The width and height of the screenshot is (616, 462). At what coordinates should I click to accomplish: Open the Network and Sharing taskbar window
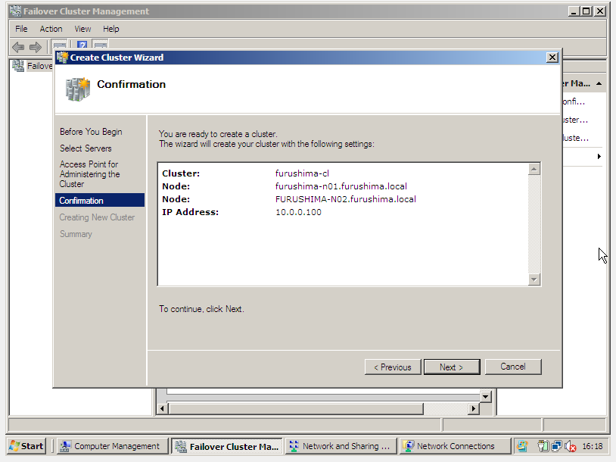[340, 446]
